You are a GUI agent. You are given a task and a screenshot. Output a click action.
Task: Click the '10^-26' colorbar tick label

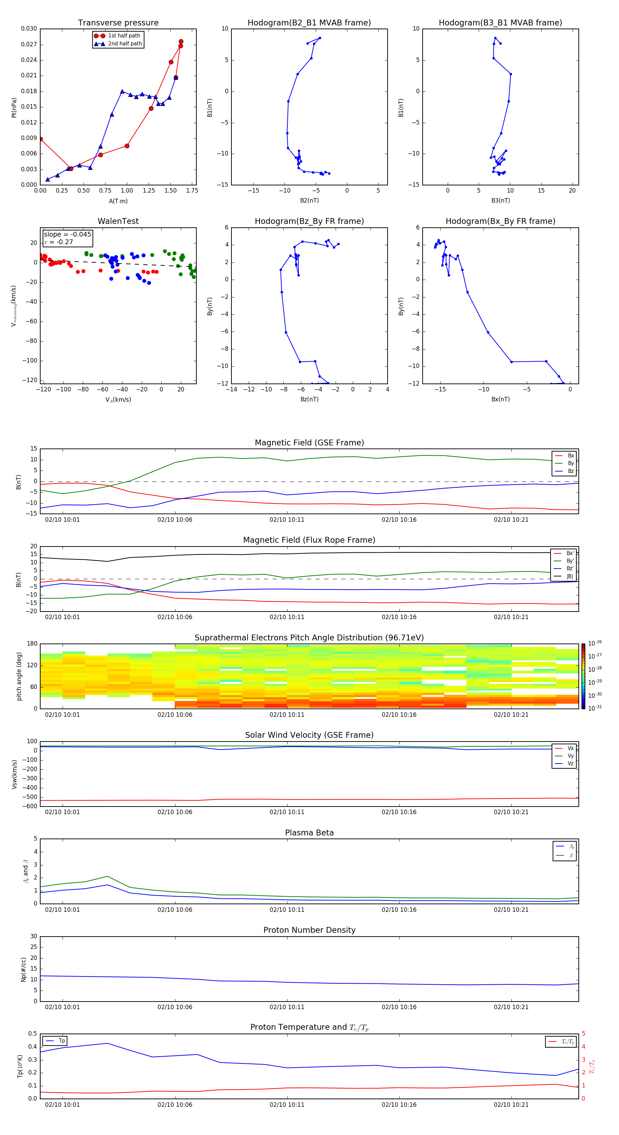click(595, 643)
